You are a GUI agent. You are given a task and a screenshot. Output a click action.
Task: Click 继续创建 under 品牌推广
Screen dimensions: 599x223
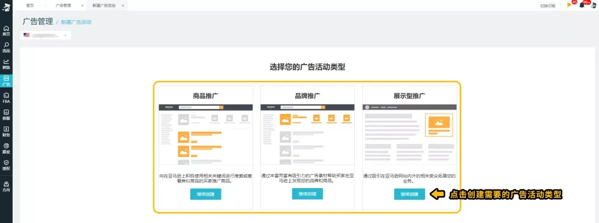click(307, 194)
